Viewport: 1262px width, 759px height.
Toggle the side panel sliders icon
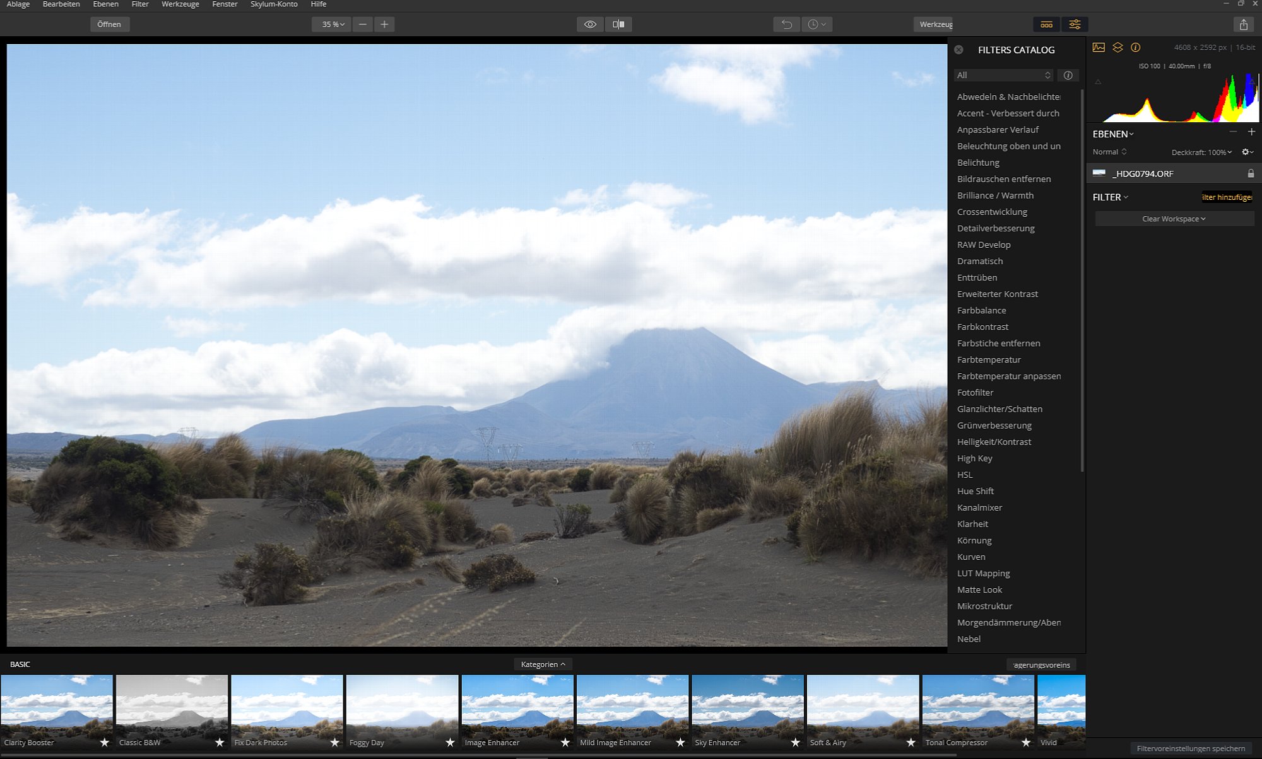(1075, 25)
